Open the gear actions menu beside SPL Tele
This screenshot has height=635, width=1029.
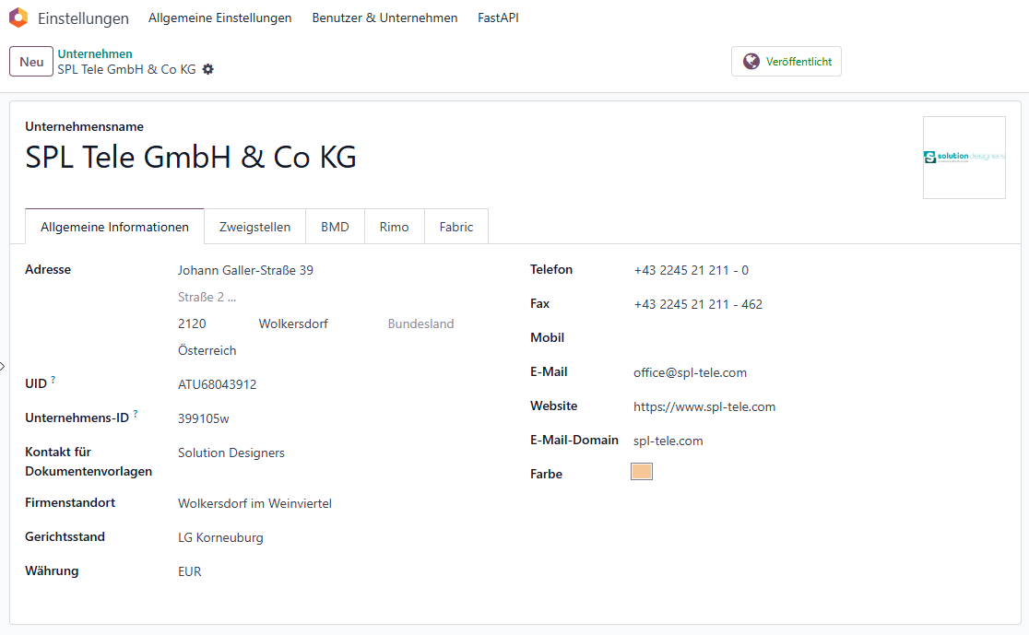tap(208, 69)
